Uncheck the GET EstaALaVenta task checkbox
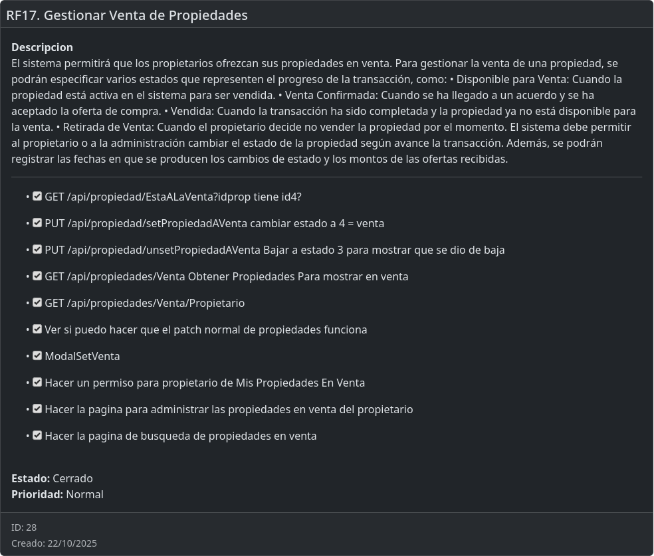 click(37, 197)
